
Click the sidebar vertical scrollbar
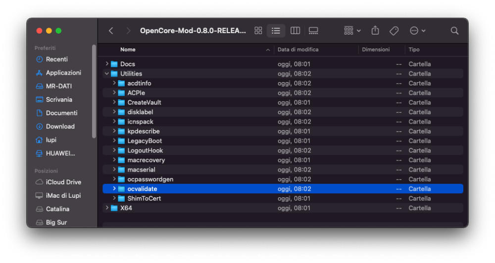click(x=94, y=91)
